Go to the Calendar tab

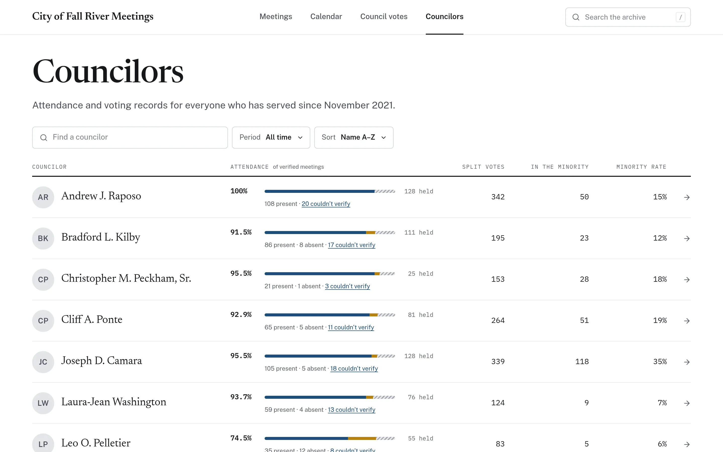click(326, 16)
